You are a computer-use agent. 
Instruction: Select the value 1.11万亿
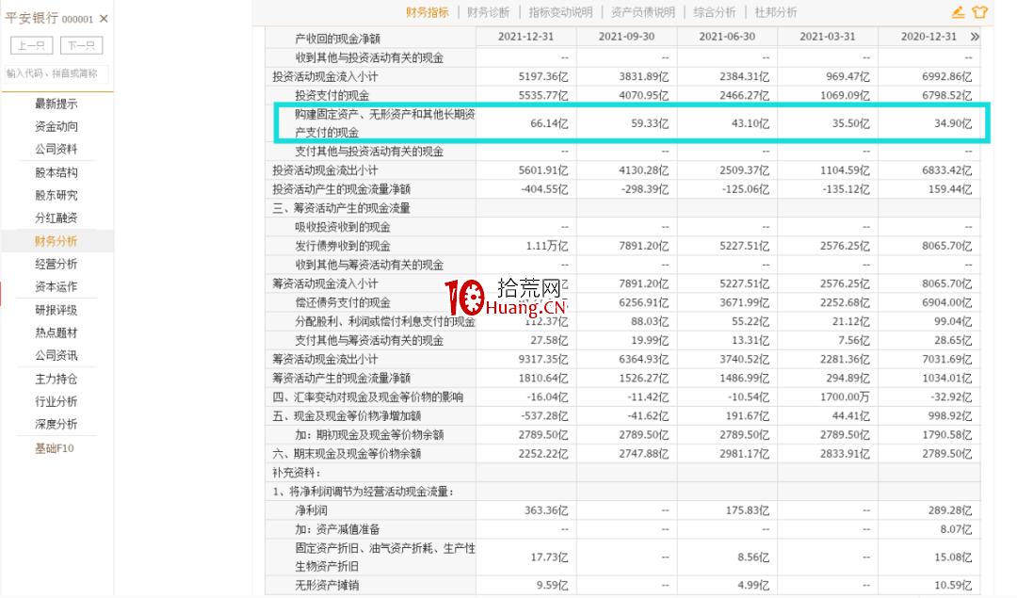point(545,247)
